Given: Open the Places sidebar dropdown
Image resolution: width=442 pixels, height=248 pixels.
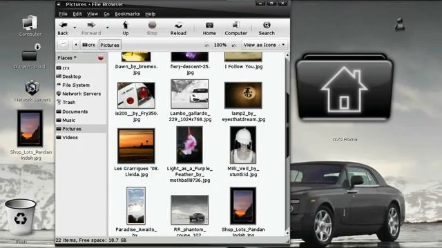Looking at the screenshot, I should pyautogui.click(x=67, y=58).
